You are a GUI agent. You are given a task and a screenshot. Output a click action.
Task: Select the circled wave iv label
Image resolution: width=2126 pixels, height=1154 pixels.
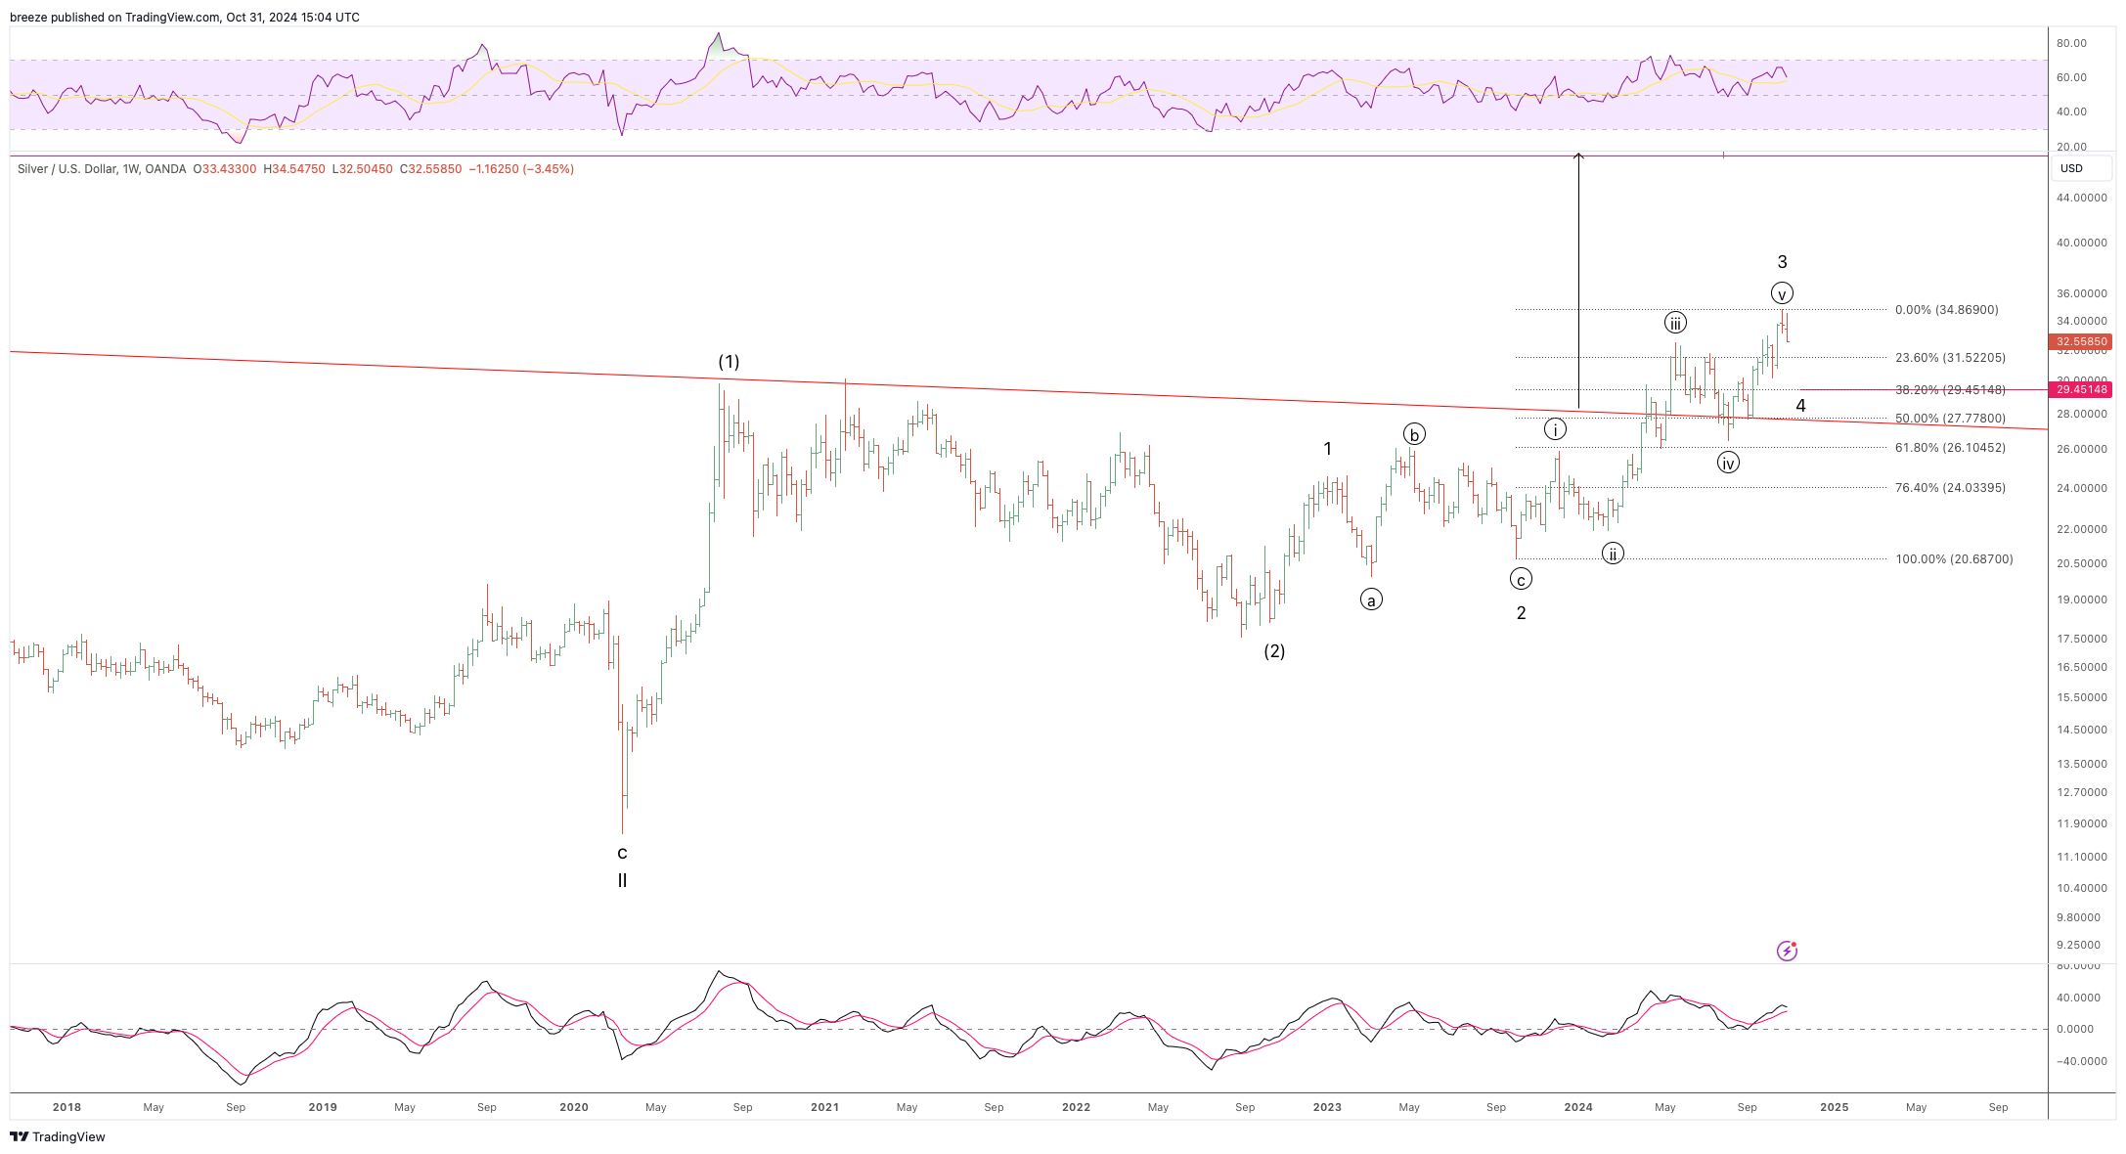[x=1728, y=463]
